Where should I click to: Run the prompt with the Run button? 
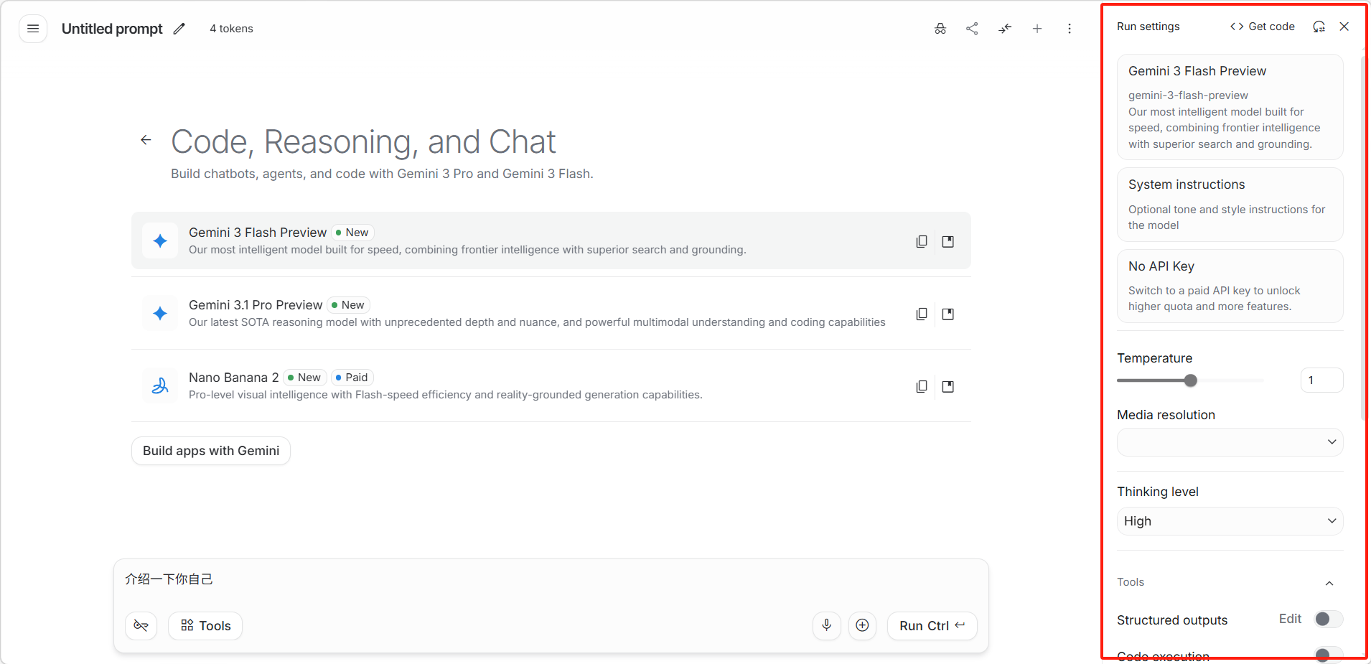click(x=932, y=626)
